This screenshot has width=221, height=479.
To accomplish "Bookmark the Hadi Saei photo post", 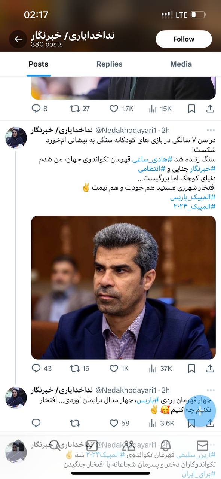I will [x=191, y=369].
